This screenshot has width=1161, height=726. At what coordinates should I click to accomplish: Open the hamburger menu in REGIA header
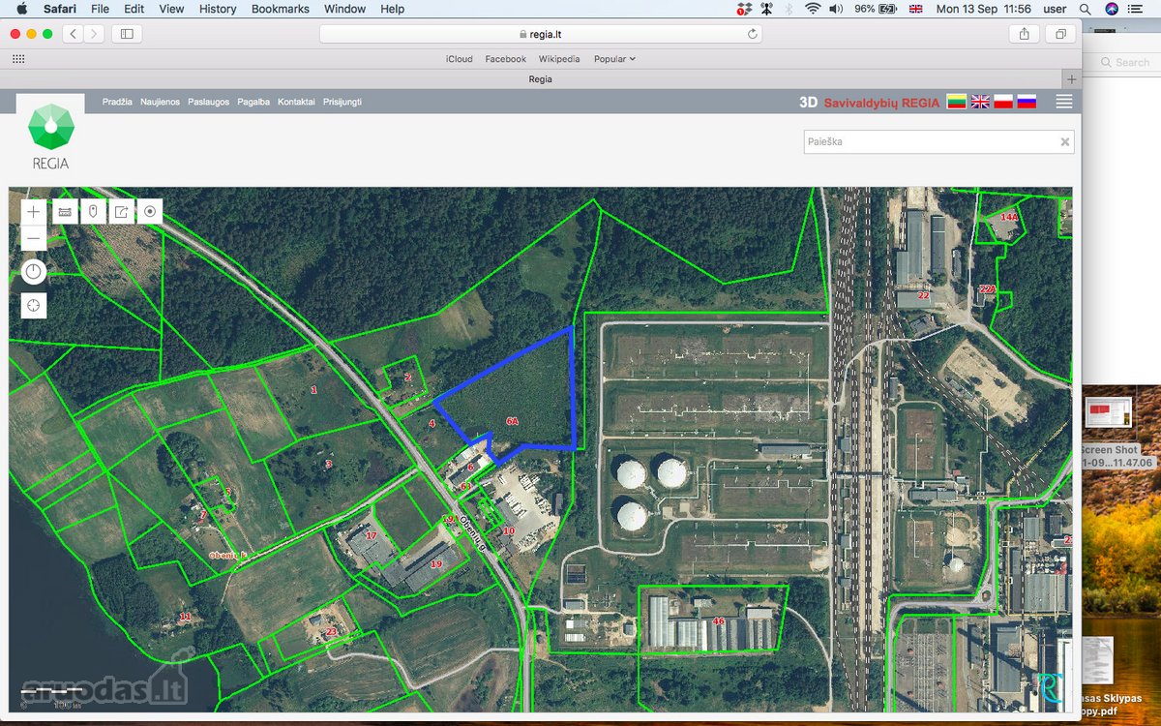coord(1064,102)
